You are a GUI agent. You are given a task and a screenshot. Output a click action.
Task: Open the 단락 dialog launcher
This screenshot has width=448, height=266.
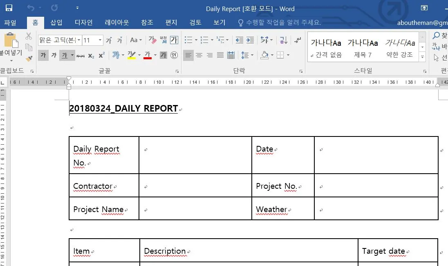301,72
